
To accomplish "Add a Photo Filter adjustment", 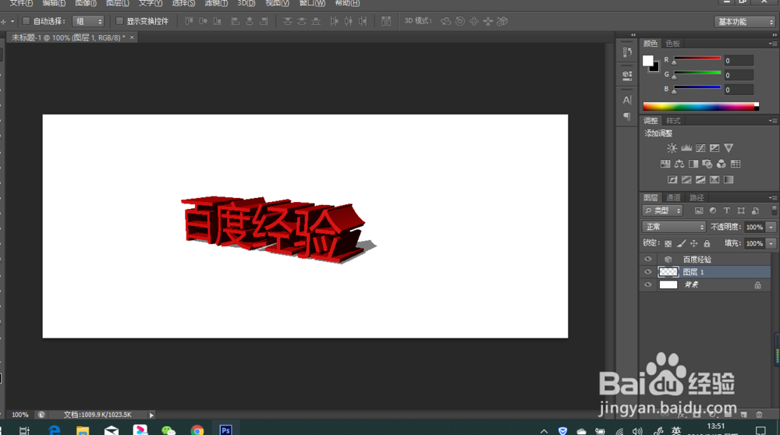I will coord(707,164).
